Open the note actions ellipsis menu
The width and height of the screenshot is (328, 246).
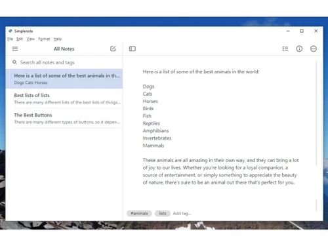tap(314, 49)
